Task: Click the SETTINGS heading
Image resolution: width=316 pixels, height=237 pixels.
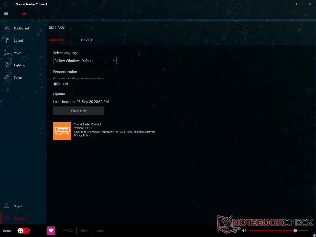Action: click(x=57, y=27)
